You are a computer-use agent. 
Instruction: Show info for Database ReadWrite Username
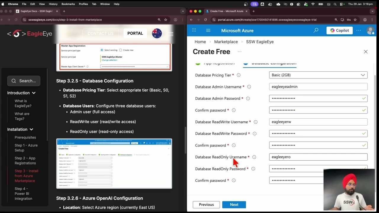tap(256, 122)
